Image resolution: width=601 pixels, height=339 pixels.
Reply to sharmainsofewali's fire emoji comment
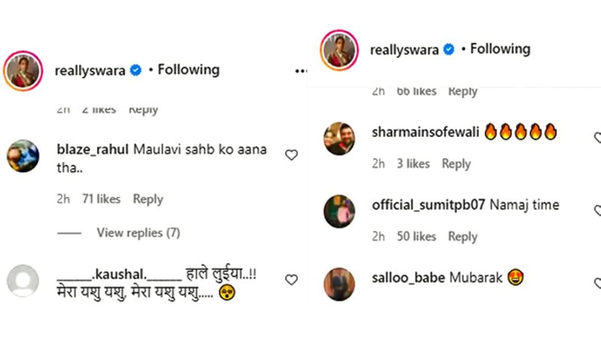click(x=456, y=164)
